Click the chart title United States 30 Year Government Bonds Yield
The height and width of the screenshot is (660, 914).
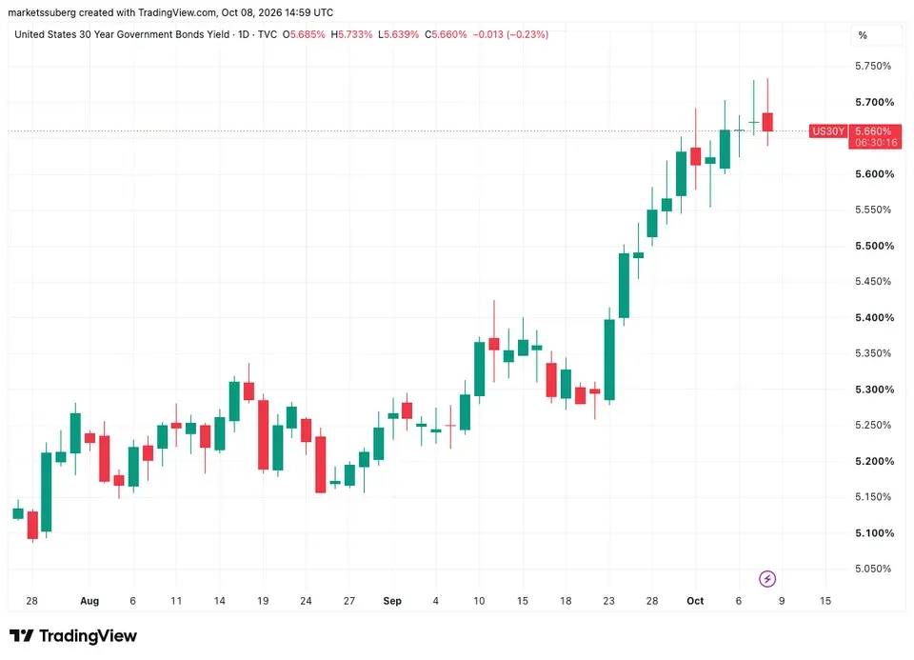(122, 34)
